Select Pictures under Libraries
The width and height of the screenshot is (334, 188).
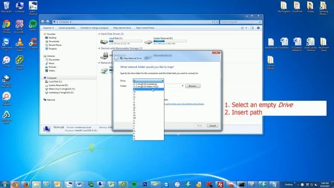point(52,67)
